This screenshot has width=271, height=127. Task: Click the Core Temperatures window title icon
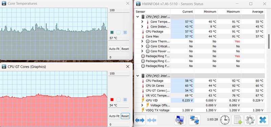point(4,3)
